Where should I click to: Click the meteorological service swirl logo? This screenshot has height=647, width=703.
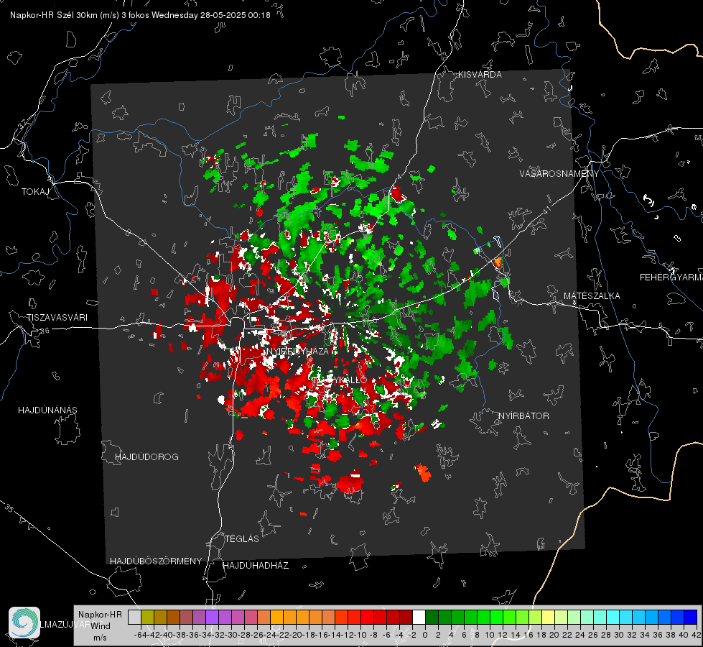pos(24,623)
